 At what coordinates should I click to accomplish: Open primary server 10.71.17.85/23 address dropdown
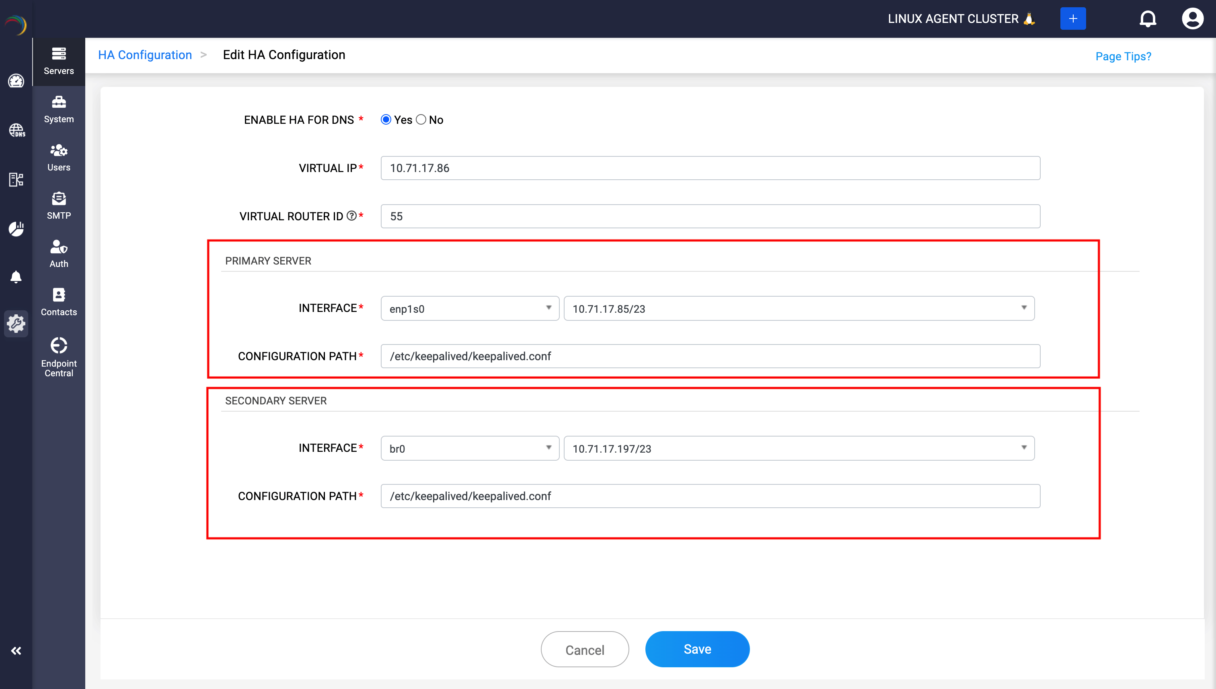(799, 309)
